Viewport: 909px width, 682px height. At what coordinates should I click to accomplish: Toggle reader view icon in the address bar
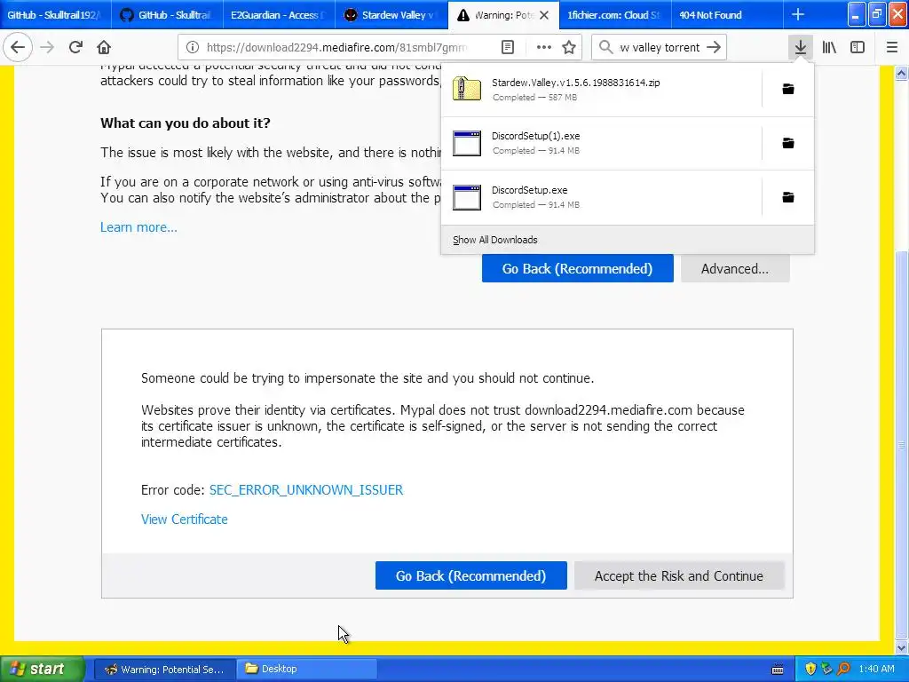pos(507,48)
